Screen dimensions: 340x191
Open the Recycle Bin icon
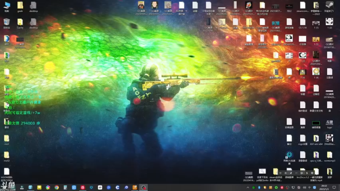coord(7,24)
